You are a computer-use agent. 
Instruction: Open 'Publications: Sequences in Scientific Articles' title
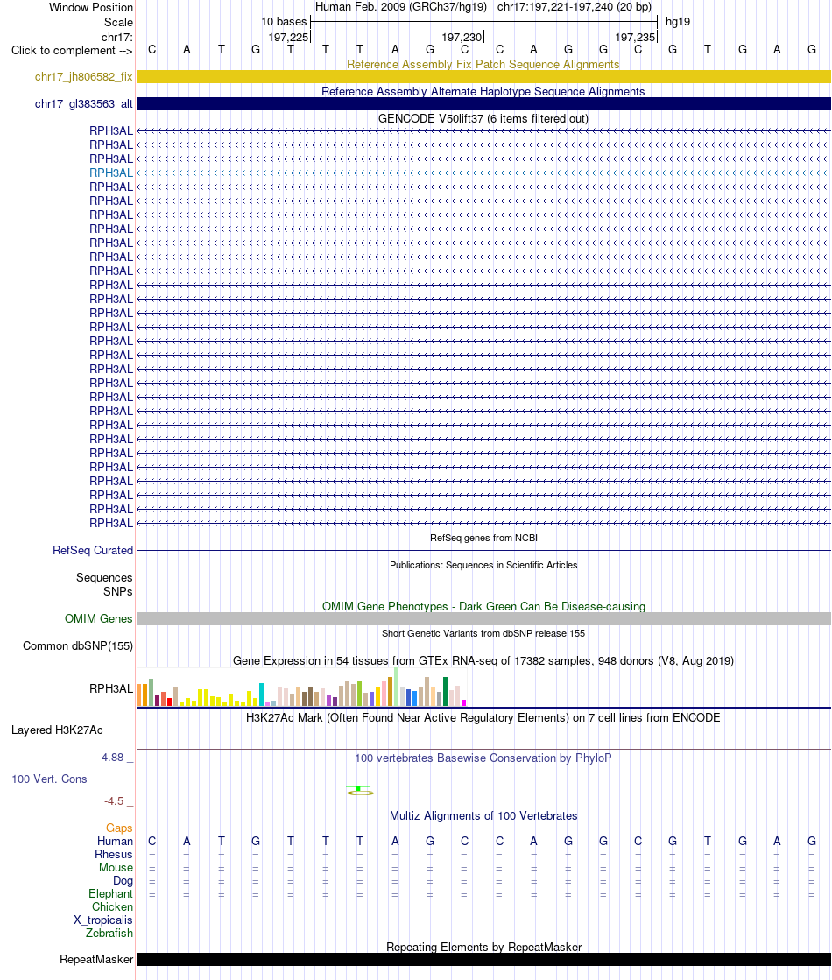(x=483, y=565)
